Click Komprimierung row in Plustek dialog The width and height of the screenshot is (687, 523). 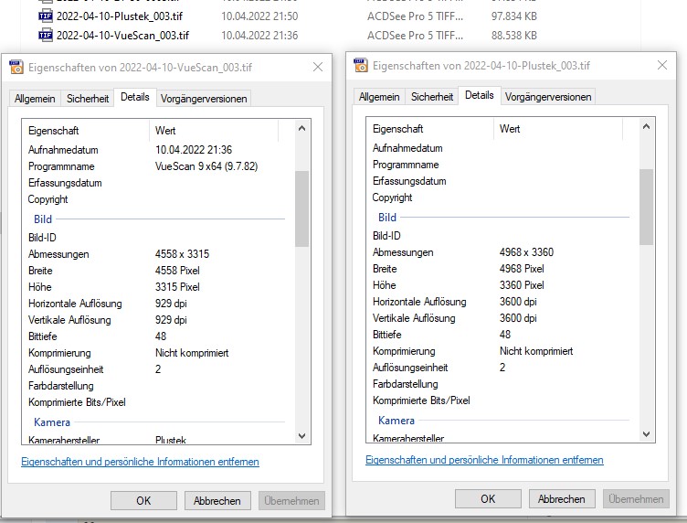[502, 351]
